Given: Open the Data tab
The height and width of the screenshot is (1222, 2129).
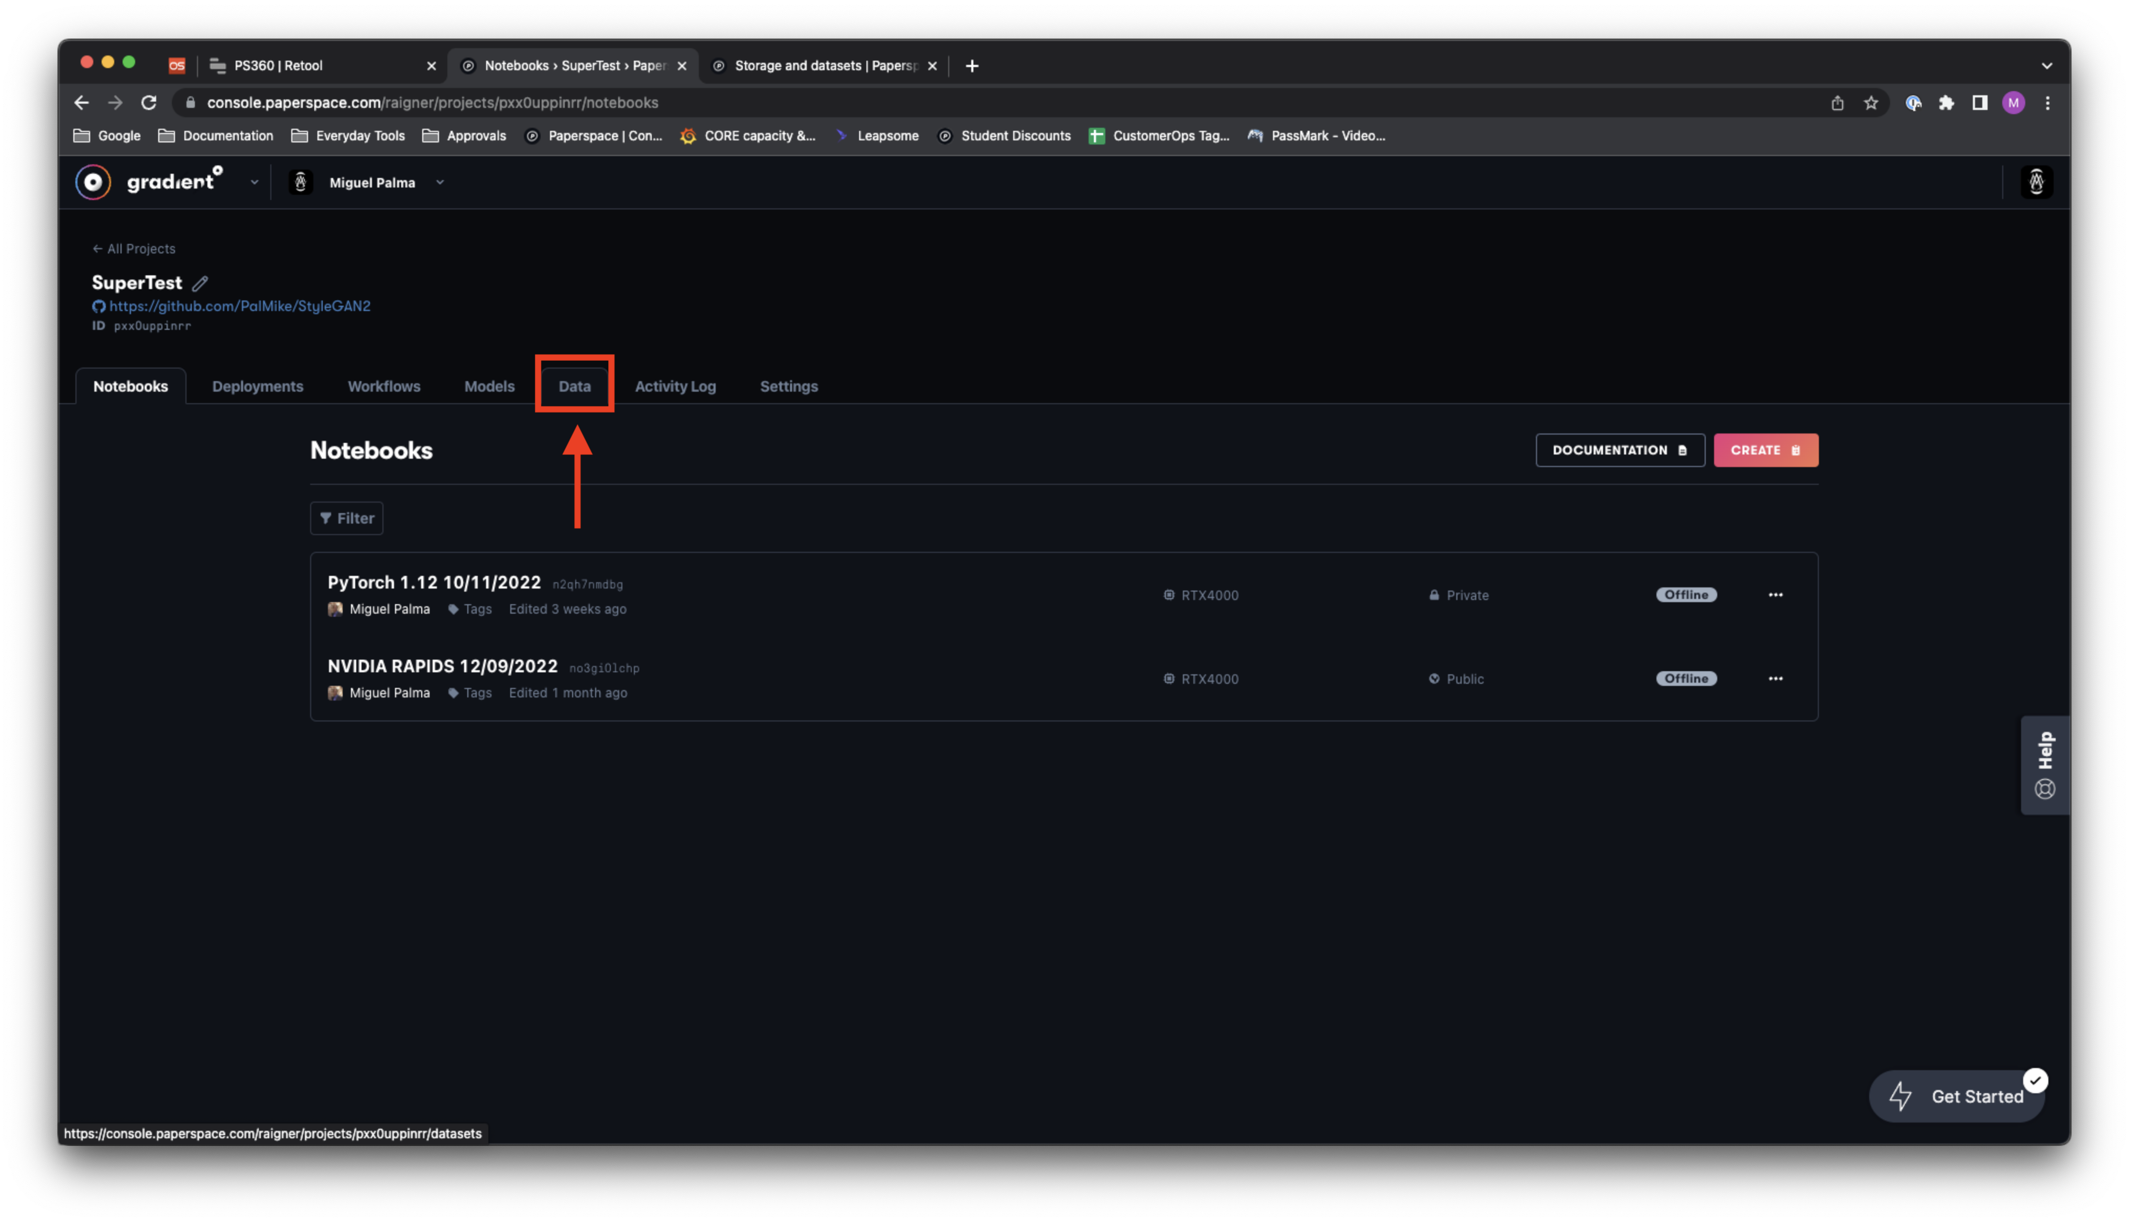Looking at the screenshot, I should click(575, 386).
